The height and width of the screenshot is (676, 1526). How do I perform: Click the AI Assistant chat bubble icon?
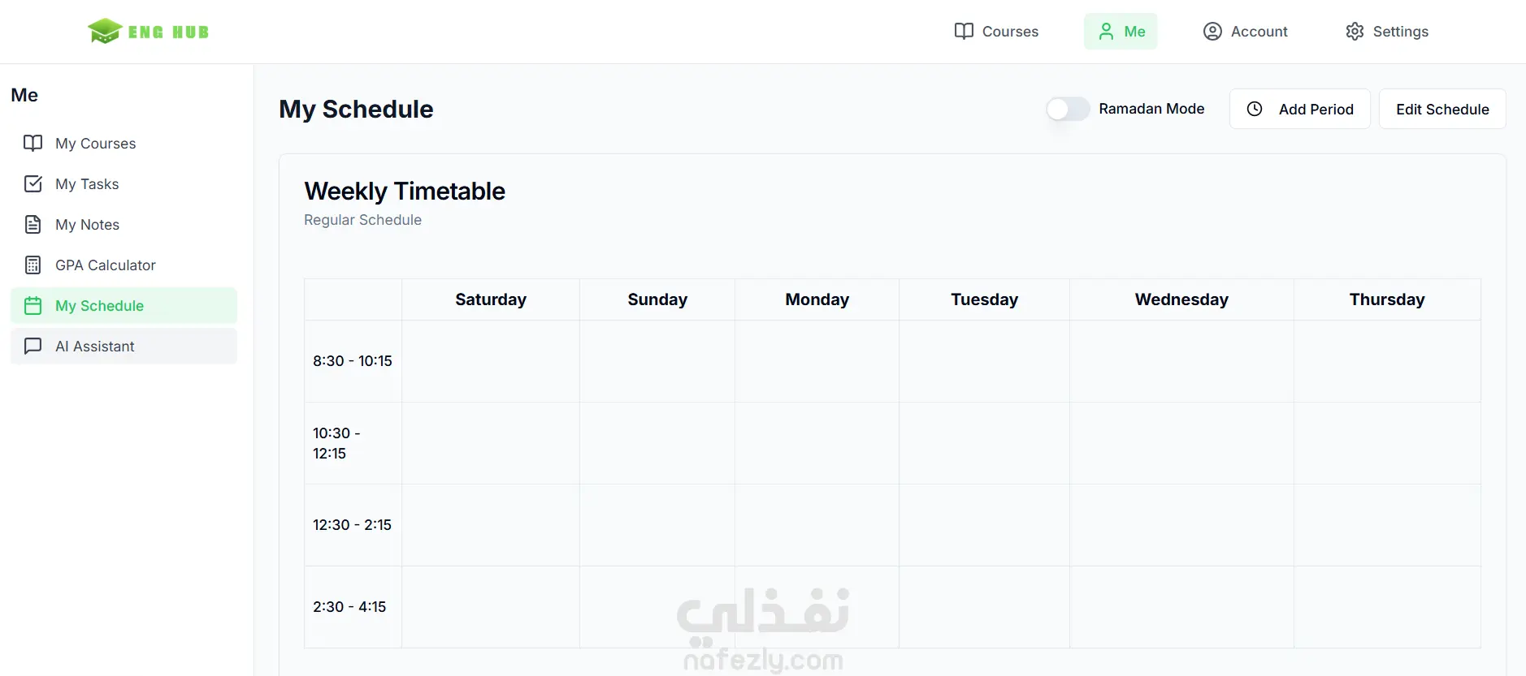click(x=33, y=346)
